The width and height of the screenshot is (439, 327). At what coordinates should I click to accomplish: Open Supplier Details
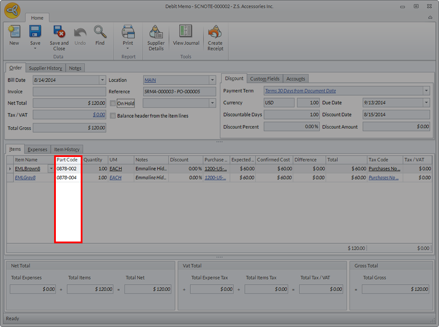pos(156,32)
